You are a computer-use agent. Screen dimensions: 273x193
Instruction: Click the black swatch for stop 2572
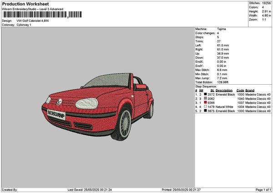pos(206,94)
